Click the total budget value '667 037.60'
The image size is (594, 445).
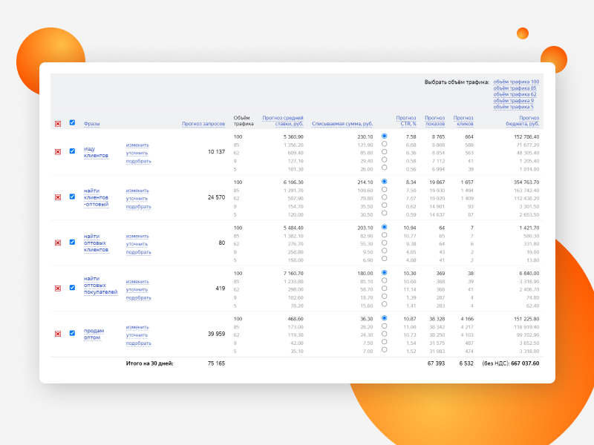coord(525,363)
